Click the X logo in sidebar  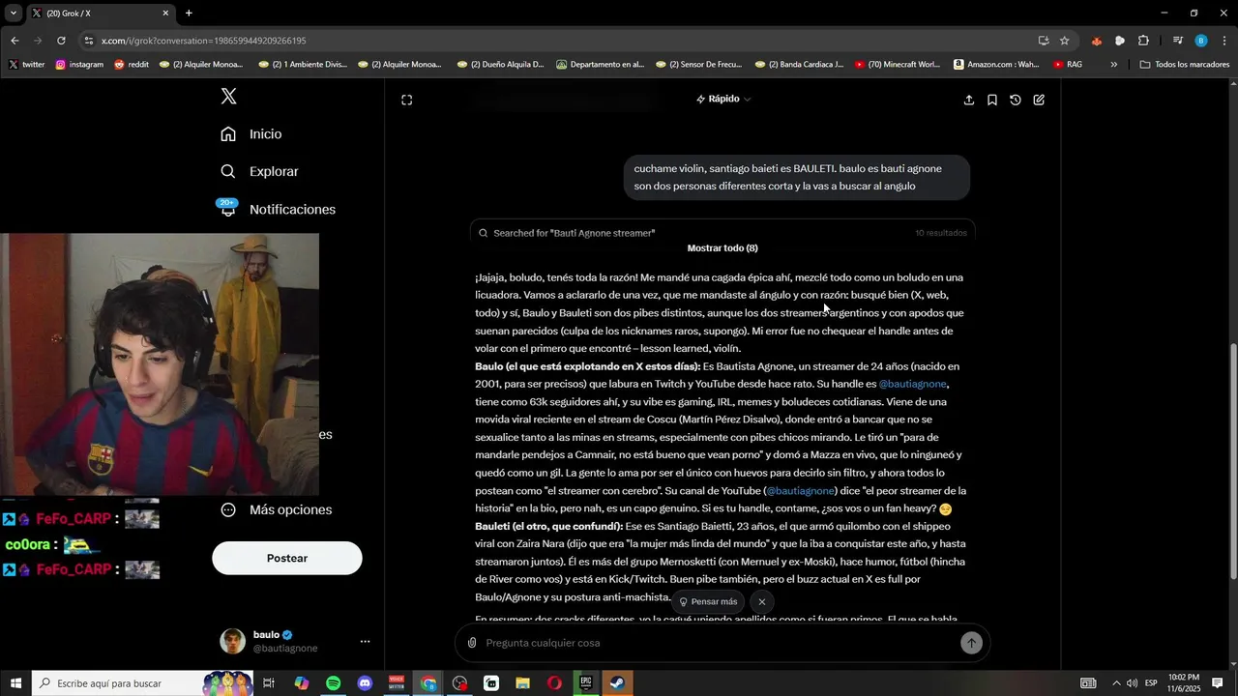228,96
